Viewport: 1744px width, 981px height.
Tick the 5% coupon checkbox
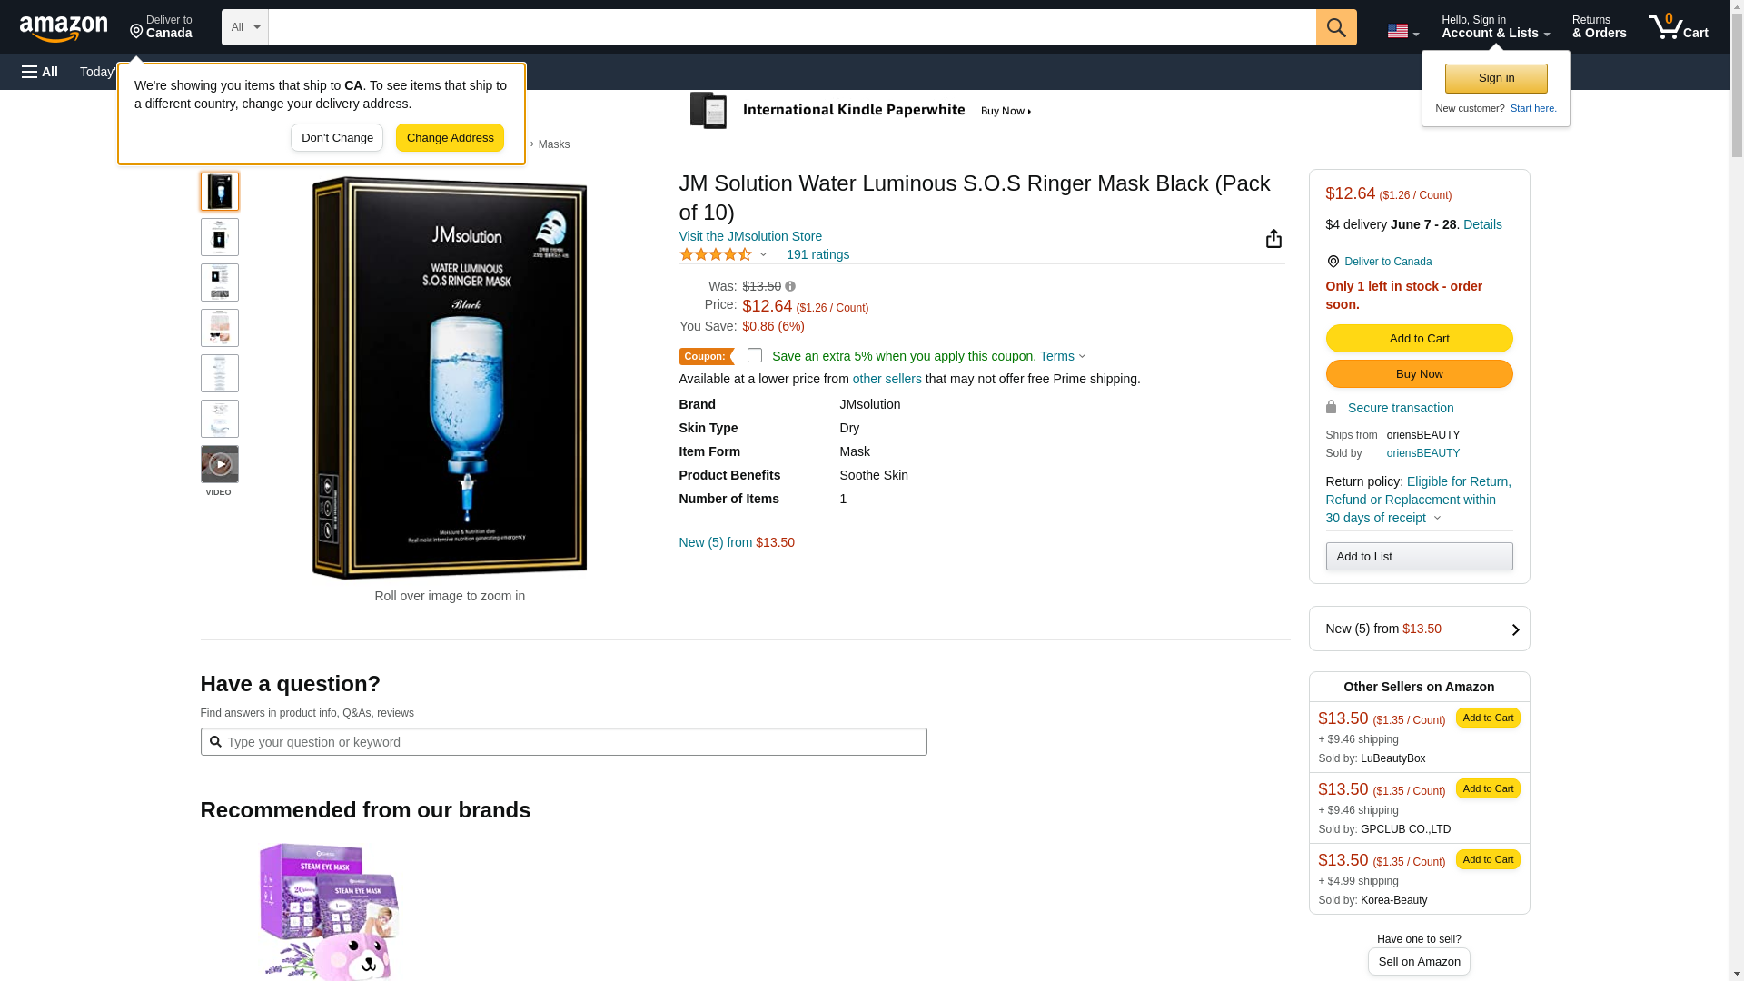point(755,355)
